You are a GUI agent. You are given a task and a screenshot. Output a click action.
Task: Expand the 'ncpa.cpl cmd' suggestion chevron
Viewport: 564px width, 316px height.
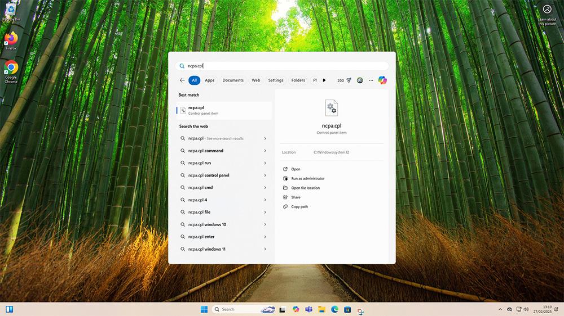click(265, 188)
